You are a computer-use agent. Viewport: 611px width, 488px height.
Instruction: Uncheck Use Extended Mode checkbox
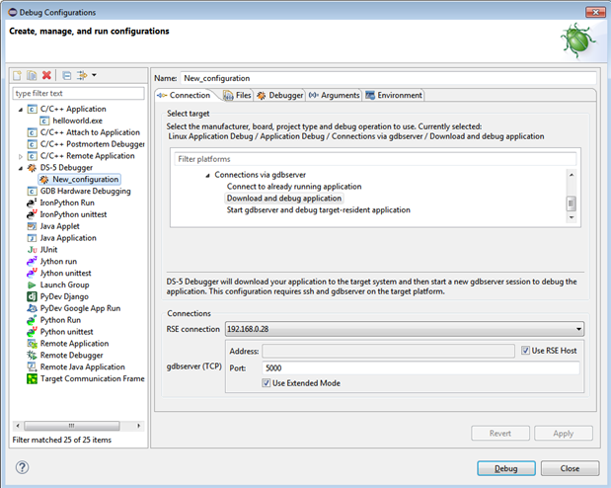tap(267, 383)
